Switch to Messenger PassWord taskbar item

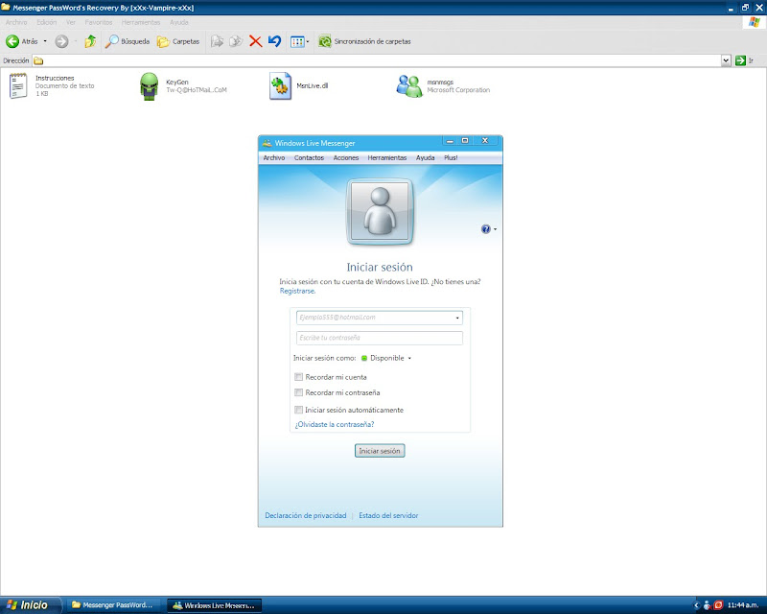pos(113,605)
